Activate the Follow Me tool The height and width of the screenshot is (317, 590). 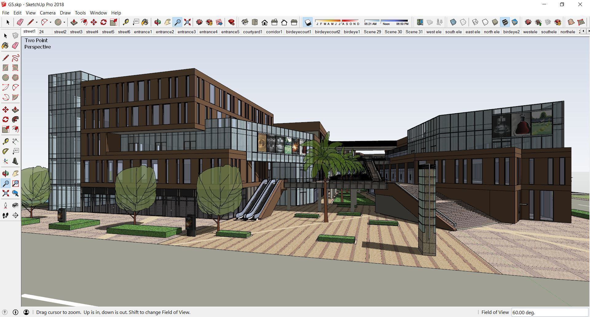pos(15,119)
